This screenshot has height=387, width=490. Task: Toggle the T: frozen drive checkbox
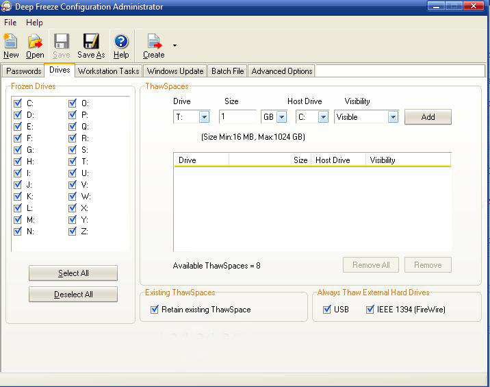[73, 162]
